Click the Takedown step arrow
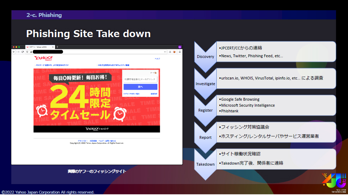 [205, 164]
